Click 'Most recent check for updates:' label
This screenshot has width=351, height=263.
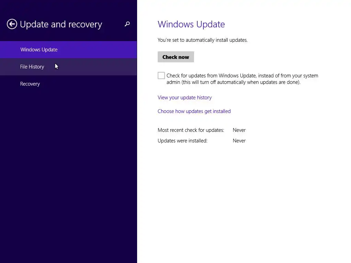coord(191,130)
